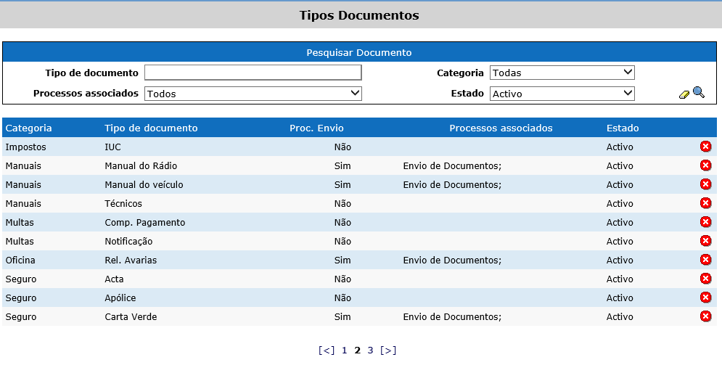Delete the Notificação row
Viewport: 722px width, 365px height.
[705, 241]
